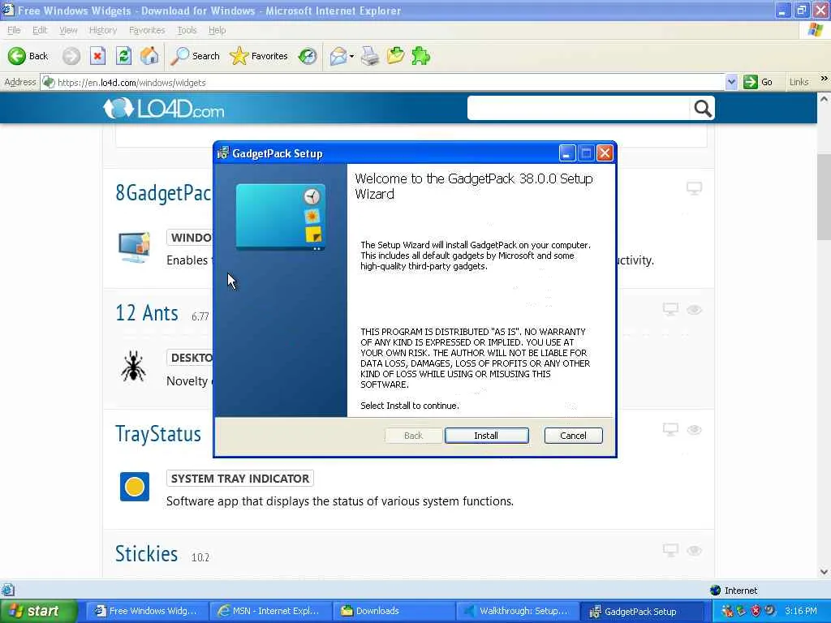Viewport: 831px width, 623px height.
Task: Click the Stop loading icon
Action: coord(97,56)
